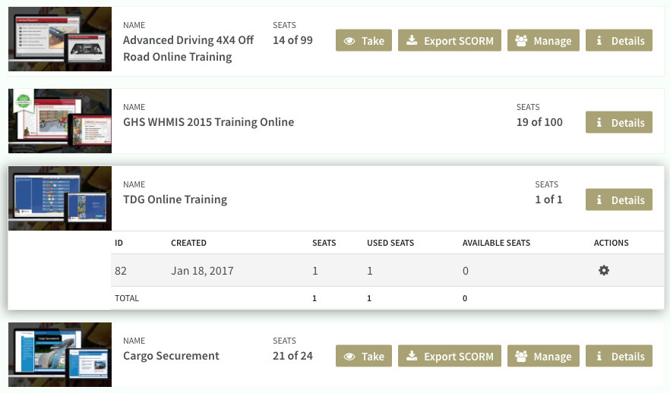Export SCORM for Cargo Securement
This screenshot has width=670, height=393.
coord(450,356)
